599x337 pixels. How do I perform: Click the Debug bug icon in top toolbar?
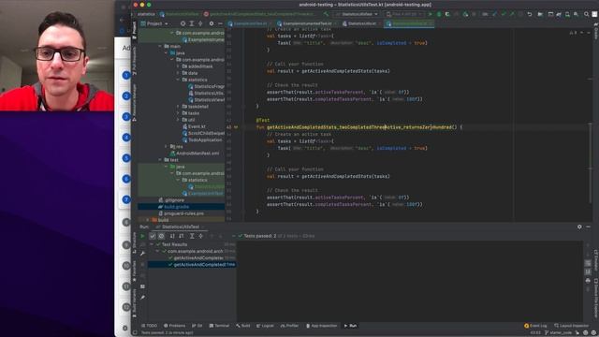439,14
